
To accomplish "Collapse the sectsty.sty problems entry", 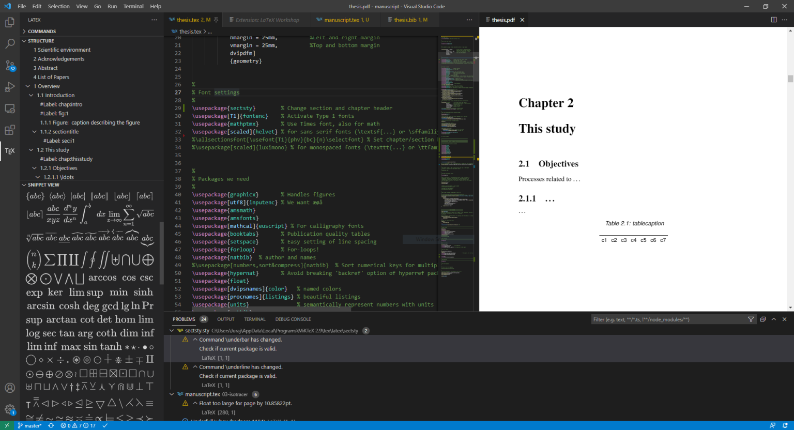I will (172, 330).
